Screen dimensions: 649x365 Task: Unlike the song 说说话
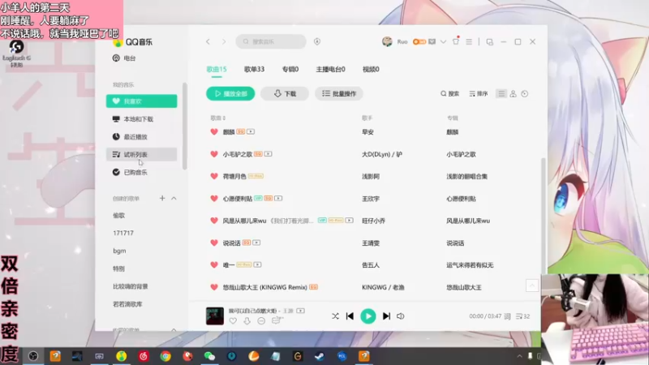point(214,243)
